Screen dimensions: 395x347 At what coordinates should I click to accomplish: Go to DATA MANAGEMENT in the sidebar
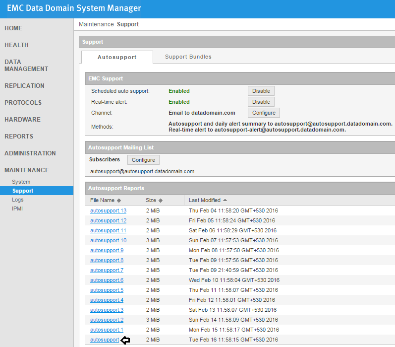[x=26, y=66]
